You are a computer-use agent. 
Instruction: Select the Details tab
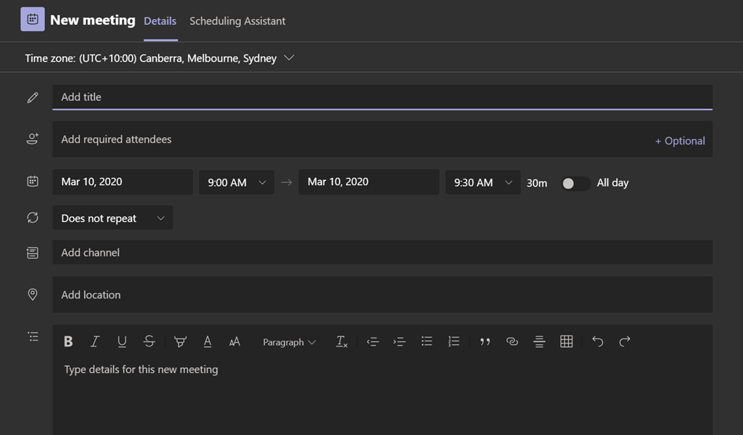[x=160, y=21]
